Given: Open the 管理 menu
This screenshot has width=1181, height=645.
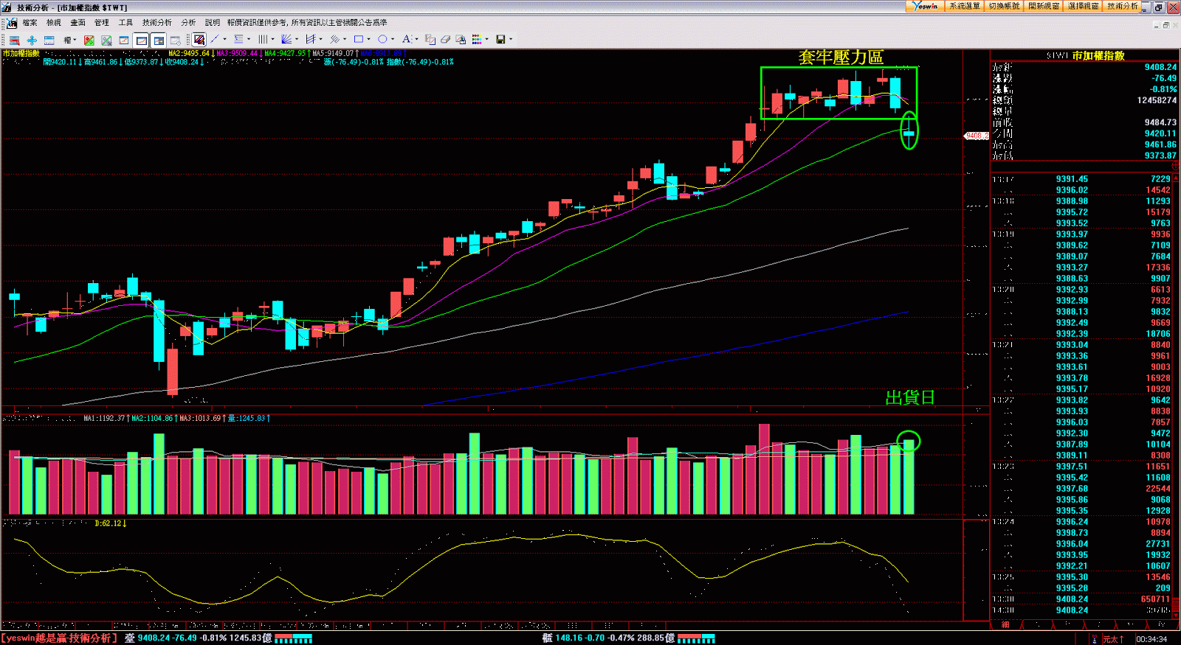Looking at the screenshot, I should pyautogui.click(x=101, y=23).
